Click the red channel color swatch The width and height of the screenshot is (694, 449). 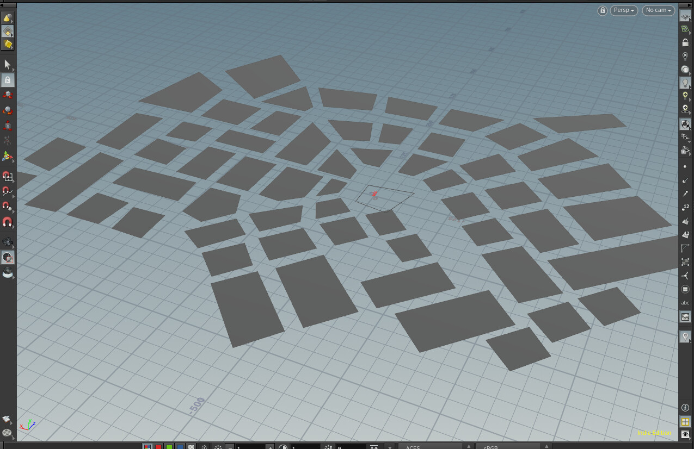pyautogui.click(x=158, y=447)
